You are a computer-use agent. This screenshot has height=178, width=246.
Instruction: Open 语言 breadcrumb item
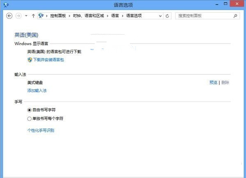(115, 16)
